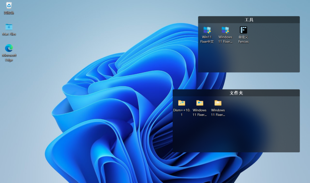The width and height of the screenshot is (310, 183).
Task: Open the Recycle Bin desktop icon
Action: 9,5
